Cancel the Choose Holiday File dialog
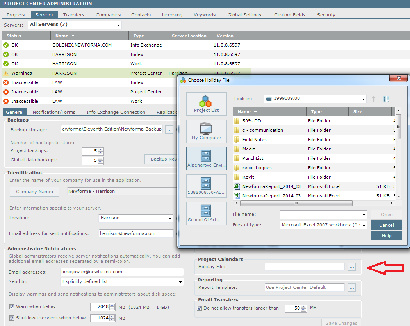Viewport: 410px width, 326px height. [x=386, y=225]
